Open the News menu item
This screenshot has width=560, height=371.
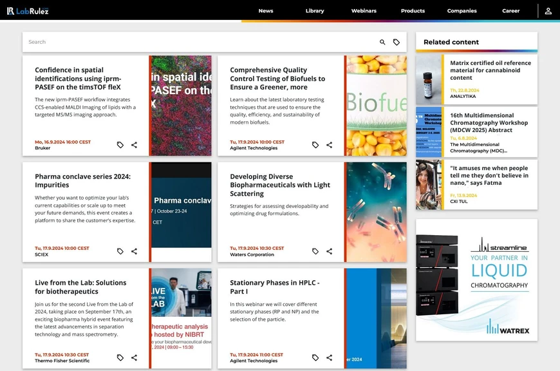tap(266, 11)
